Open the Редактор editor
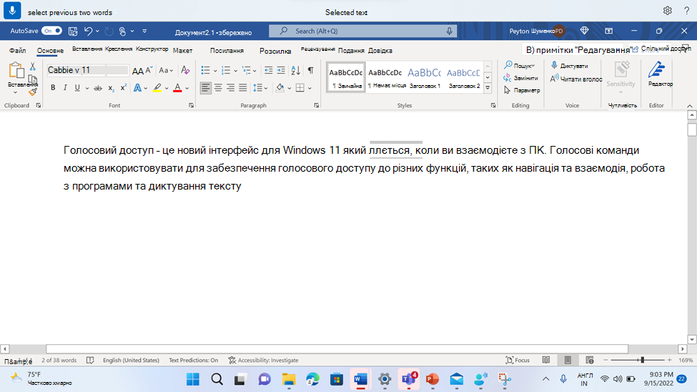This screenshot has width=697, height=392. coord(660,74)
